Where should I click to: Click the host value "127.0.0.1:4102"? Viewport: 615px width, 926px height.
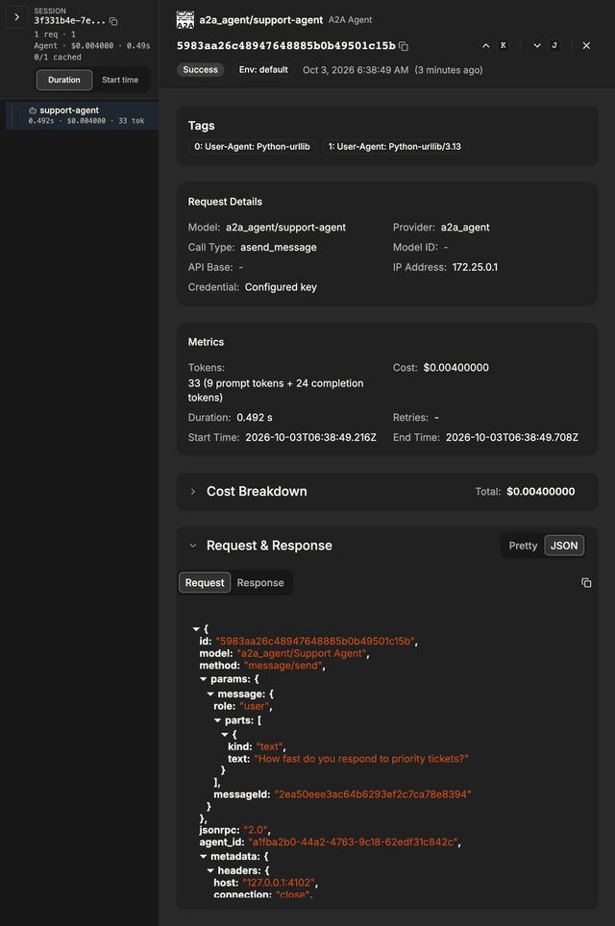click(279, 884)
